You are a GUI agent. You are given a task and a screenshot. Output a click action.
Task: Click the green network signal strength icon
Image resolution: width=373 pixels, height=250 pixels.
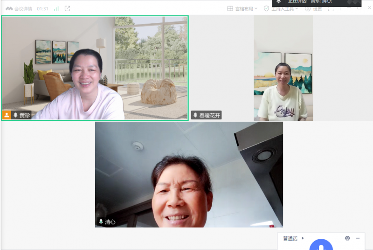(x=56, y=8)
